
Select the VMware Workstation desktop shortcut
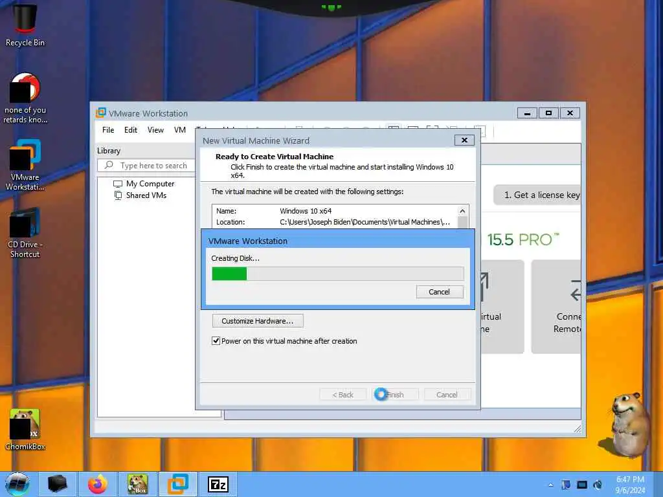pyautogui.click(x=25, y=165)
